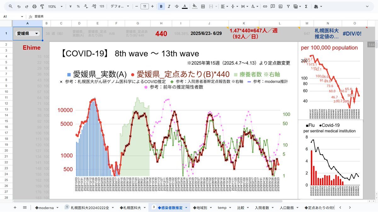This screenshot has width=378, height=212.
Task: Open the functions sigma menu
Action: pyautogui.click(x=306, y=6)
